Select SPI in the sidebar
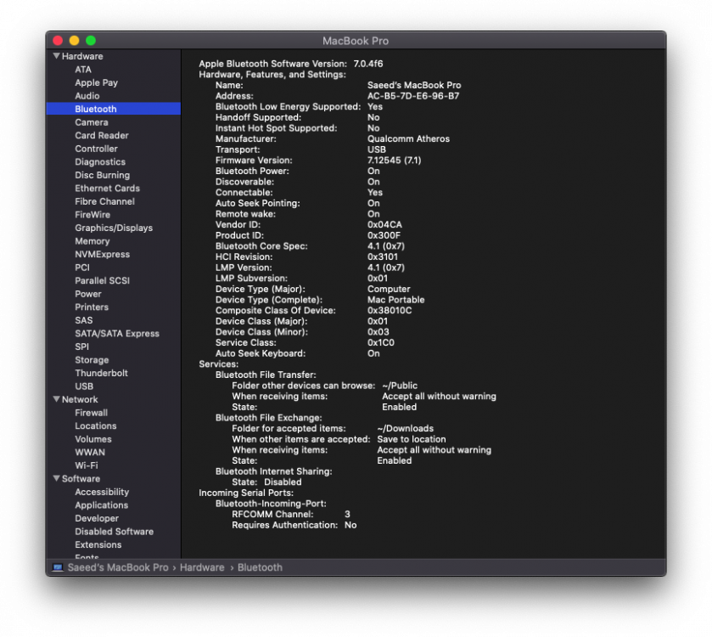The height and width of the screenshot is (637, 712). tap(81, 347)
